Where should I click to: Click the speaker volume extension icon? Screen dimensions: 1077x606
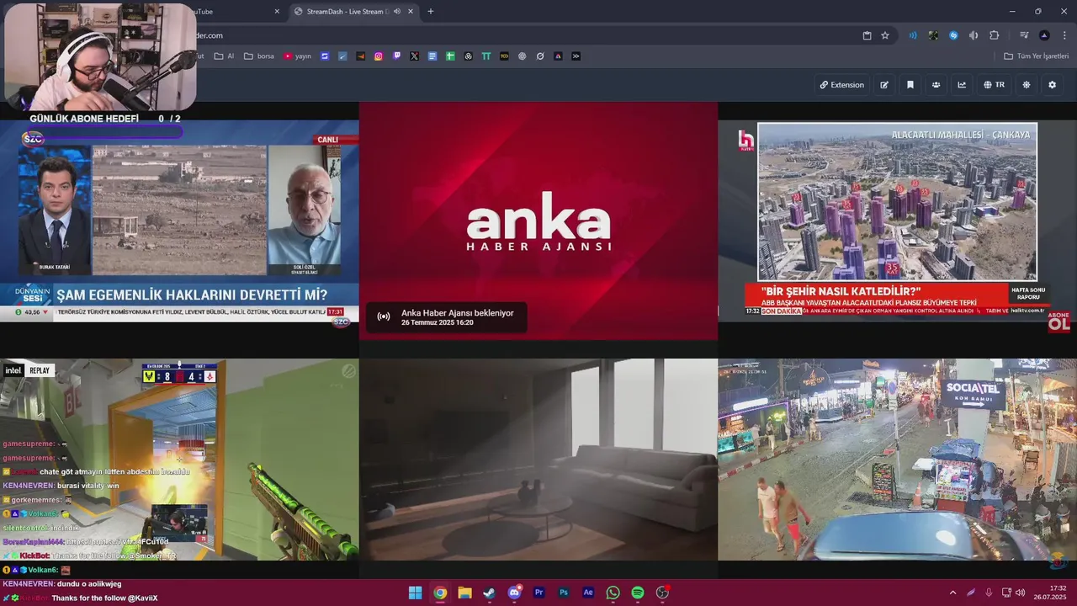pyautogui.click(x=974, y=35)
